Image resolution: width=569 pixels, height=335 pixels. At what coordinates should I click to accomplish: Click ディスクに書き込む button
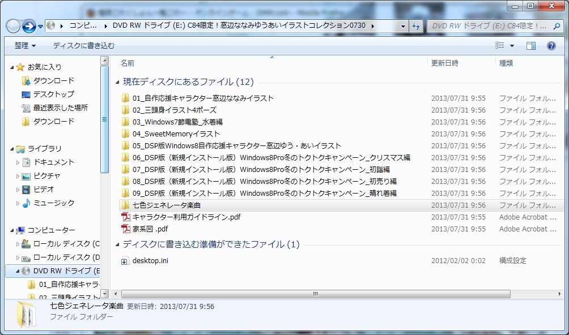[83, 46]
